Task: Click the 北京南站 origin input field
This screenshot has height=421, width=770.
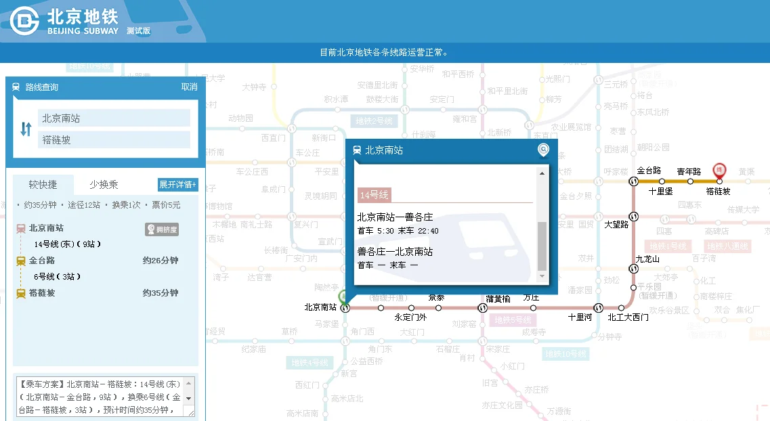Action: [x=114, y=118]
